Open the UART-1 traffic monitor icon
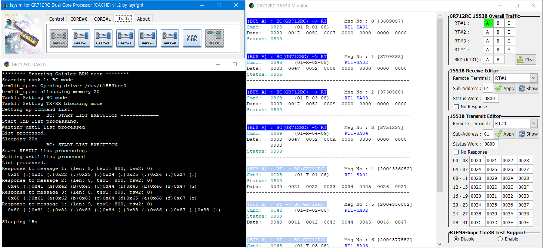The image size is (543, 249). (80, 38)
